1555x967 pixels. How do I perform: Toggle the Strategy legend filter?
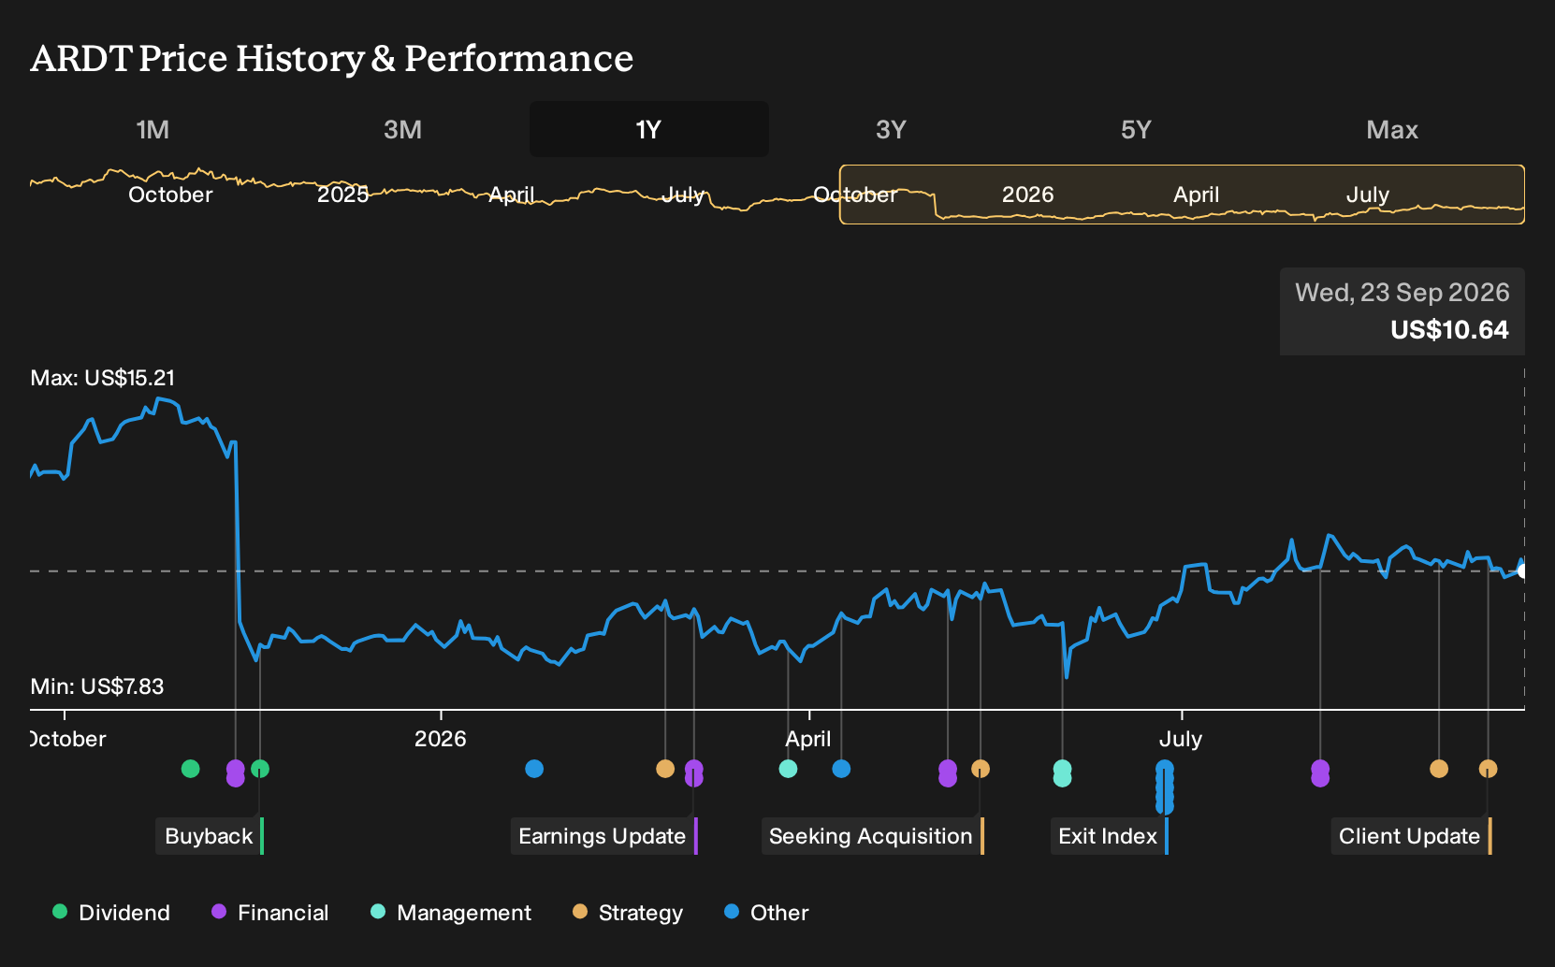tap(627, 913)
